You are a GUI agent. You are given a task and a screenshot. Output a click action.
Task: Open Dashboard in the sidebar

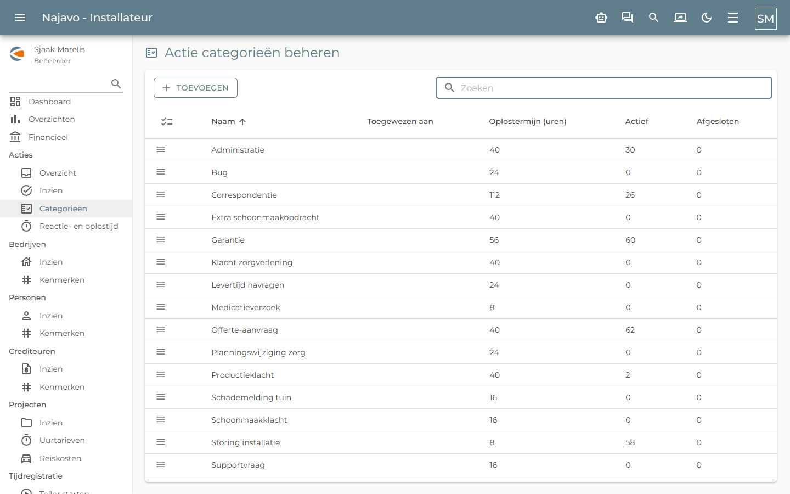[66, 102]
